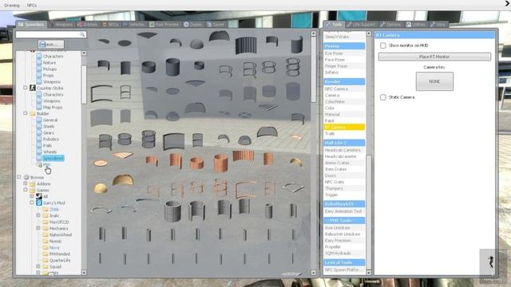Select Pickups spawnlist in tree

tap(50, 69)
